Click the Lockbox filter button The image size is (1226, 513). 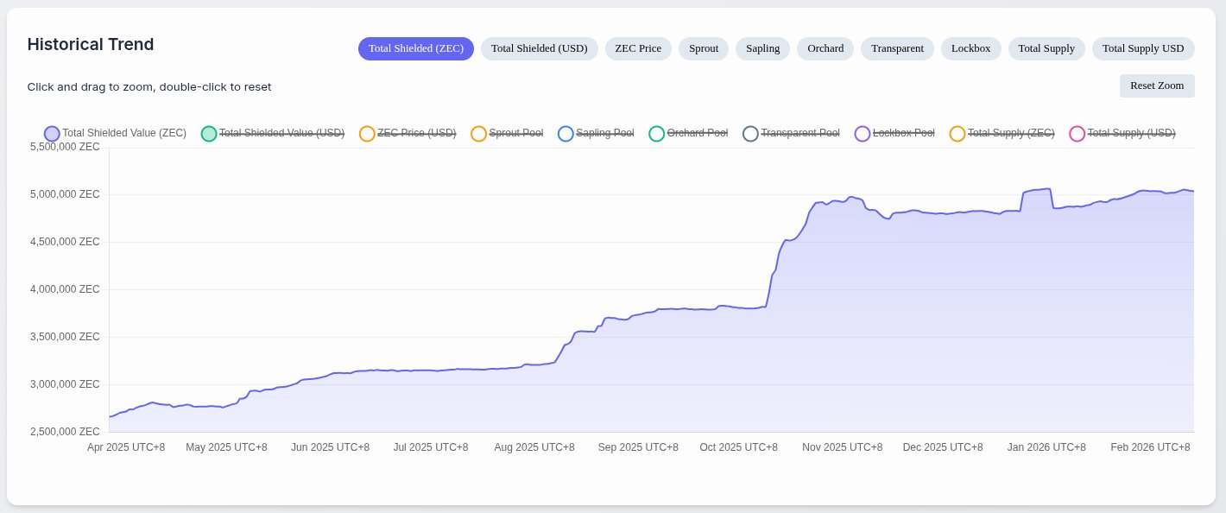[970, 49]
